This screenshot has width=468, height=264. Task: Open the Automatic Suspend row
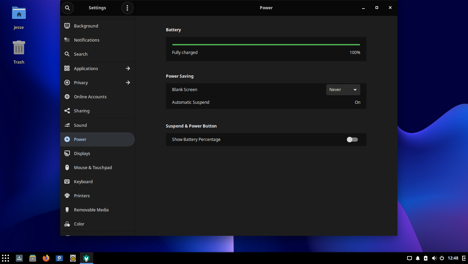pos(266,102)
